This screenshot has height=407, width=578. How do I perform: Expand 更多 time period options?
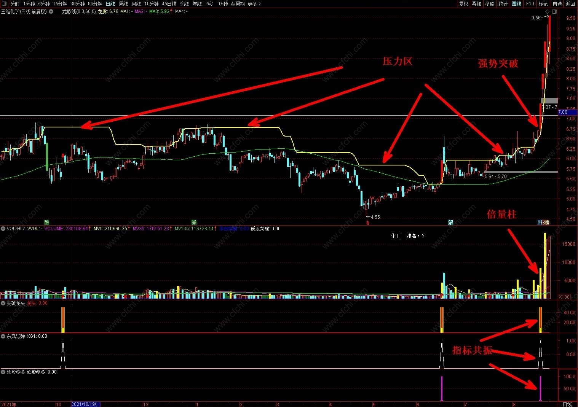pyautogui.click(x=254, y=4)
